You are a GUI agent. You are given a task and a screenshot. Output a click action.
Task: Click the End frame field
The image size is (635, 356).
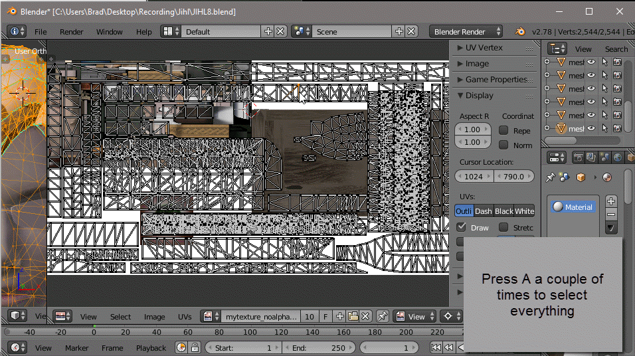coord(318,347)
